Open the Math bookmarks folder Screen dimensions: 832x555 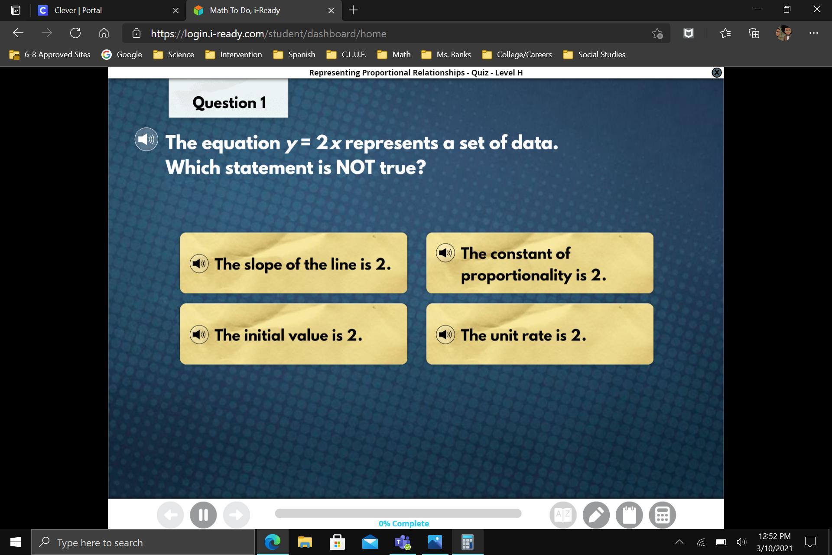[x=394, y=55]
